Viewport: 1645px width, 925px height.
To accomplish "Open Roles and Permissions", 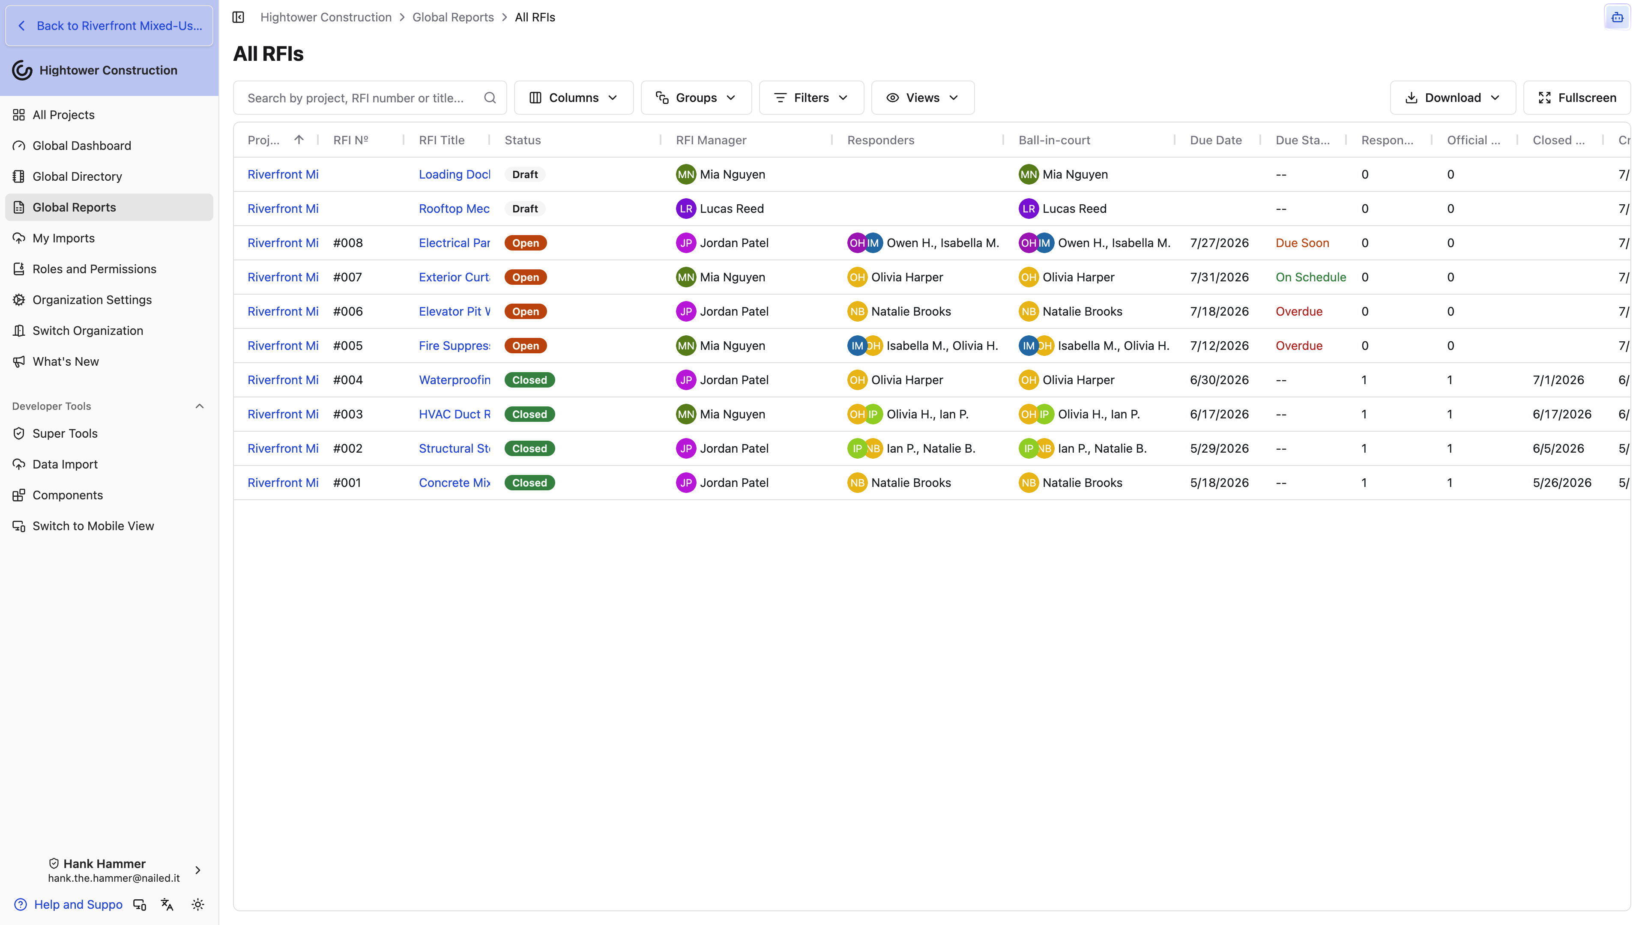I will coord(109,269).
